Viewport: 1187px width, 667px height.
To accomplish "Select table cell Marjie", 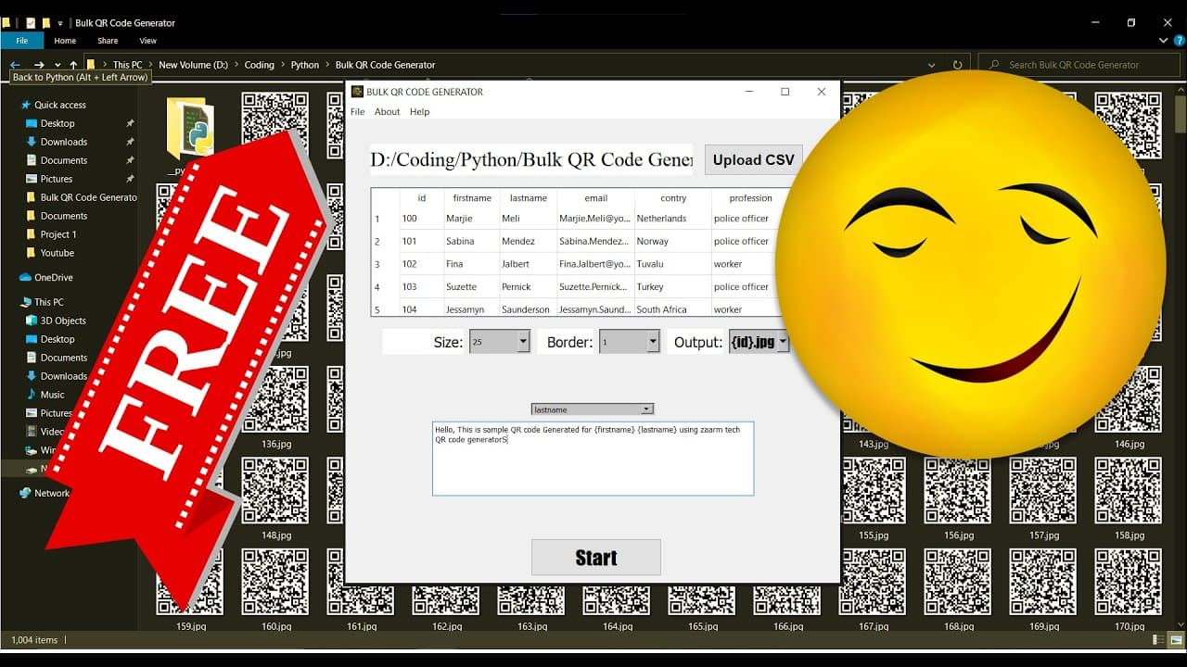I will (472, 219).
